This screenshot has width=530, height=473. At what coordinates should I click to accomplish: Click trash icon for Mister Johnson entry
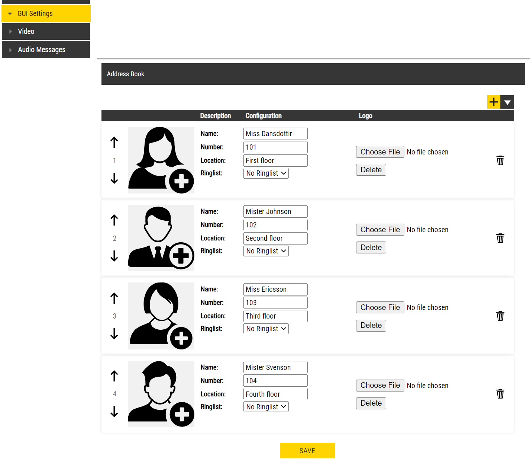pyautogui.click(x=500, y=238)
